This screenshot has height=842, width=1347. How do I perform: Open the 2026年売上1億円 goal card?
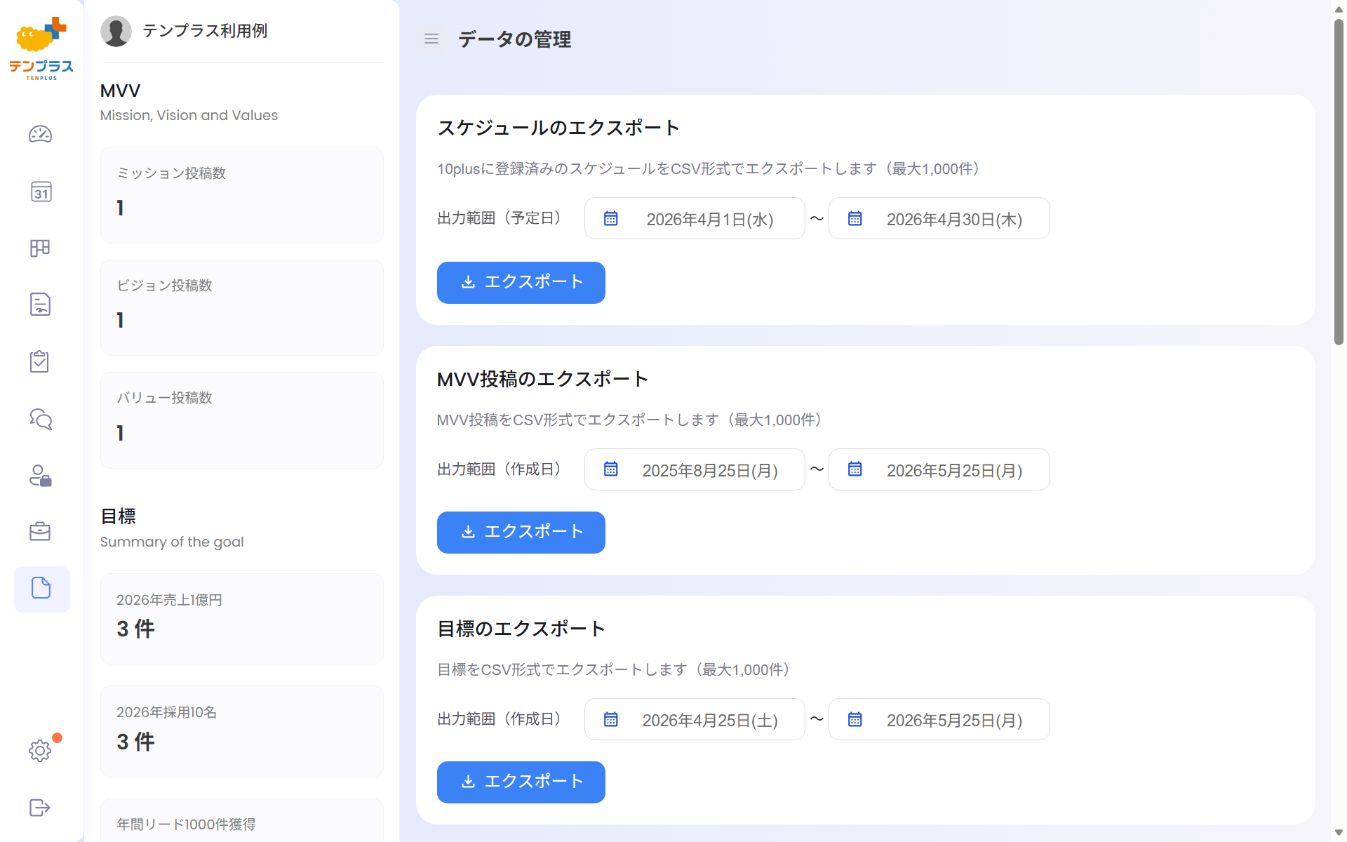pyautogui.click(x=242, y=619)
